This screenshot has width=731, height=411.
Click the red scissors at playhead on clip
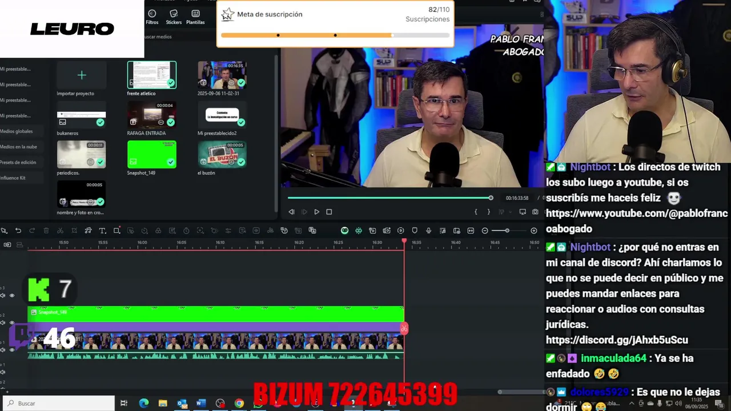point(404,329)
